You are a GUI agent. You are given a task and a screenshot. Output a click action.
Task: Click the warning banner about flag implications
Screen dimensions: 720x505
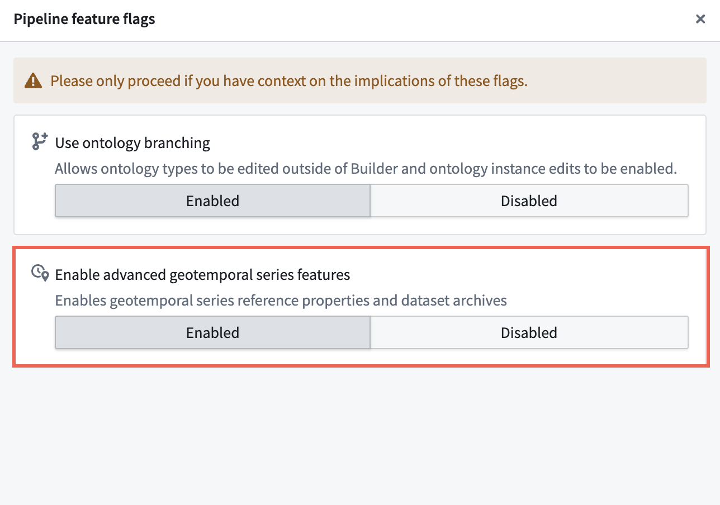click(x=360, y=80)
